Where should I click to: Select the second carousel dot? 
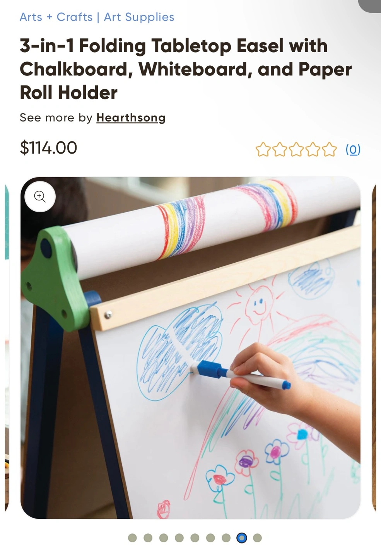pyautogui.click(x=148, y=538)
